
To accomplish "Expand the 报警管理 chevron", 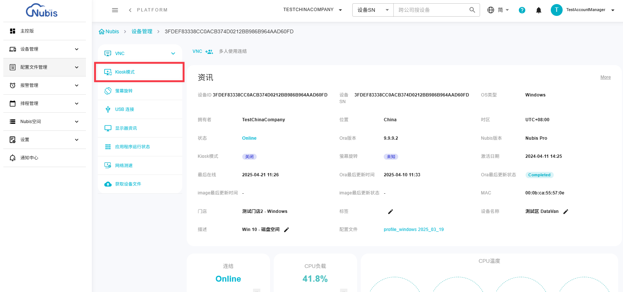I will tap(77, 85).
